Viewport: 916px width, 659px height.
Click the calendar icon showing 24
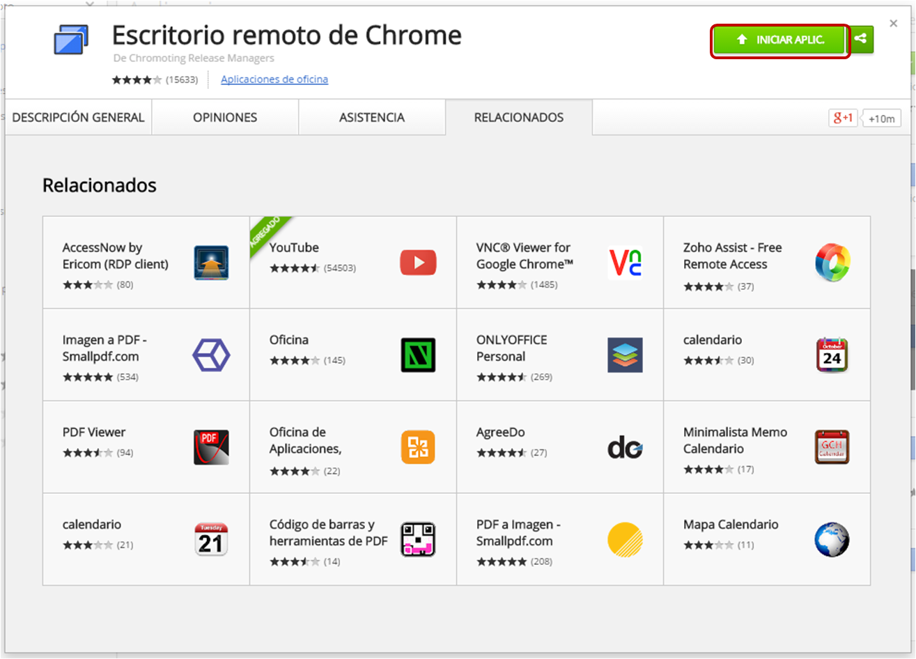[832, 355]
